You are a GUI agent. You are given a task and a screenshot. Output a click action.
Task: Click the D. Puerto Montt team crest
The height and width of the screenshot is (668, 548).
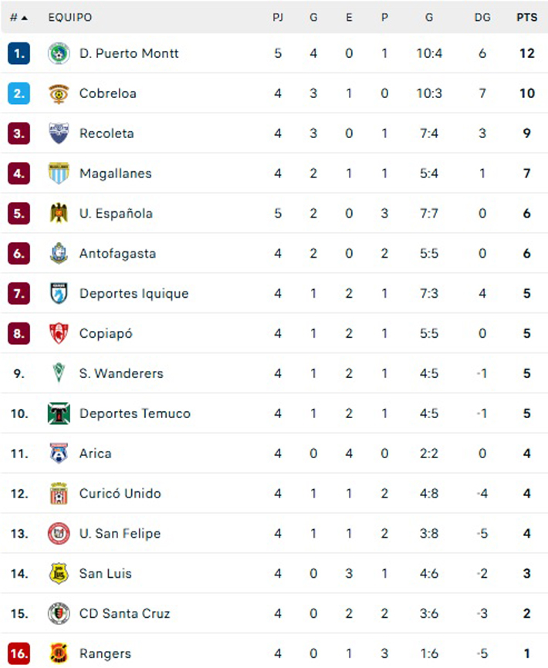59,53
